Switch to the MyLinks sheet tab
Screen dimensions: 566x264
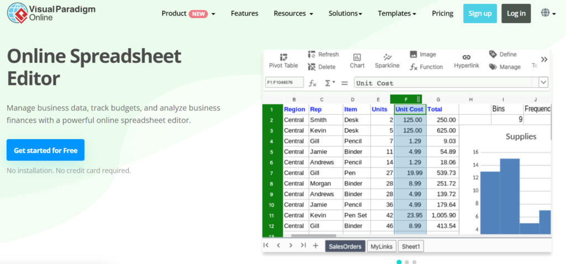381,246
